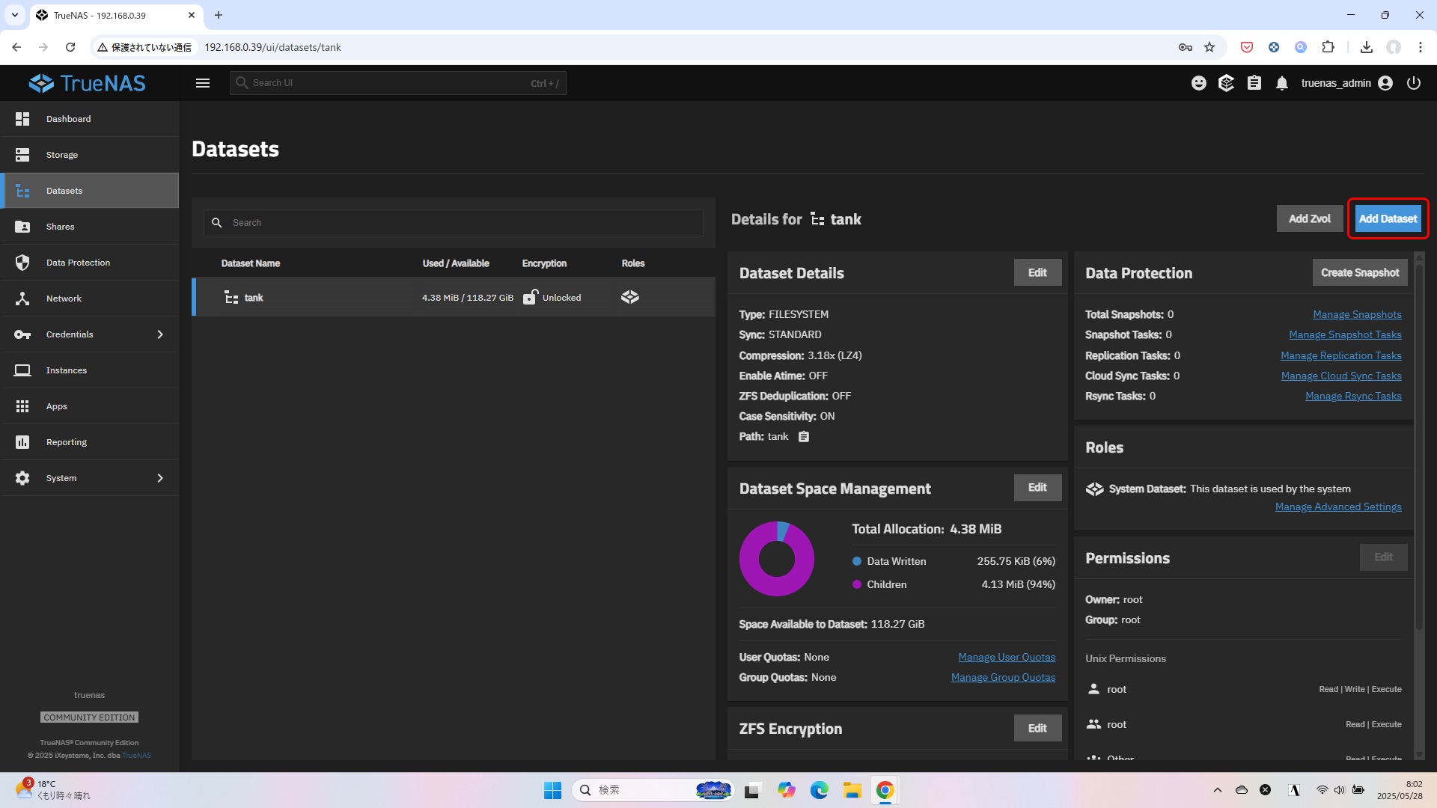Sort by Dataset Name column header
The height and width of the screenshot is (808, 1437).
point(251,263)
